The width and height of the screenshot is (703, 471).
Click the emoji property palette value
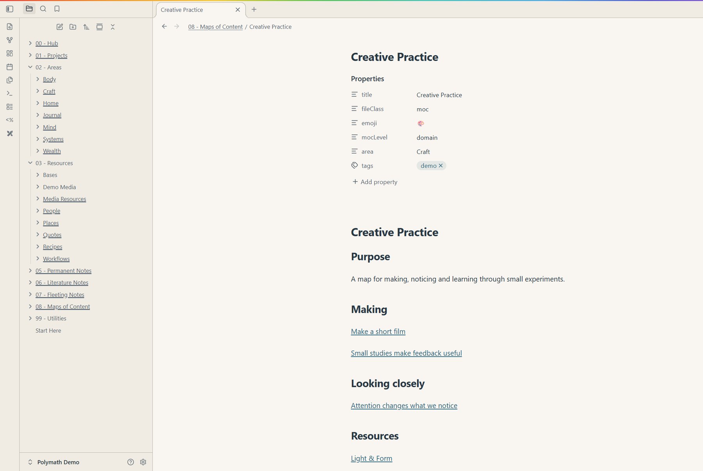click(x=421, y=124)
